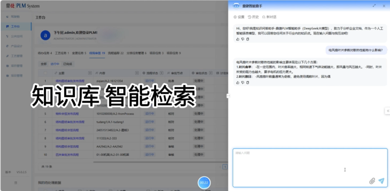Click 处理中 status tag in row 1
The height and width of the screenshot is (191, 390).
(x=199, y=81)
